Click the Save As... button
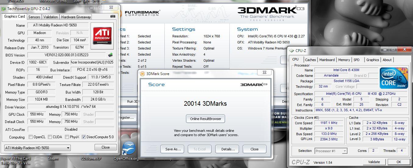Screen dimensions: 413x168 pyautogui.click(x=173, y=149)
